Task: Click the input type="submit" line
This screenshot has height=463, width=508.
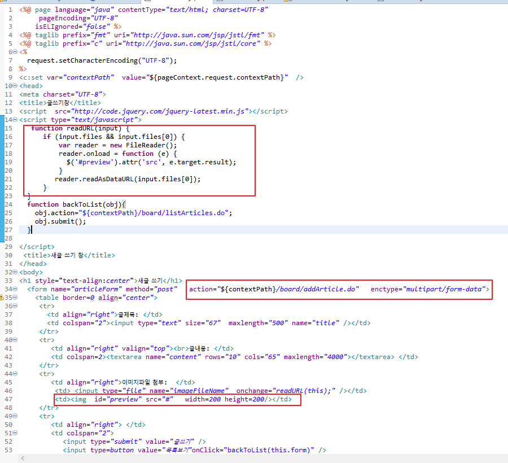Action: point(134,442)
